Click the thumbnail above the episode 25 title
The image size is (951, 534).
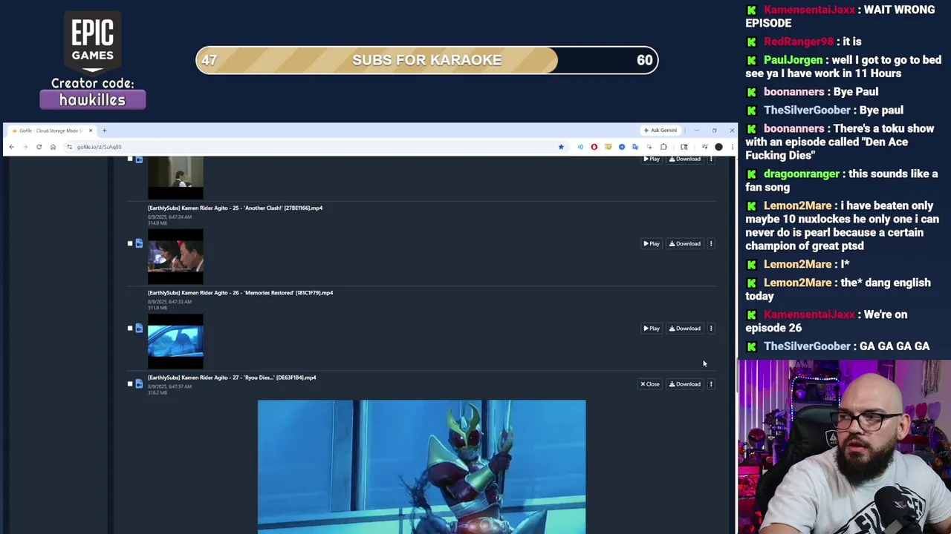click(175, 178)
